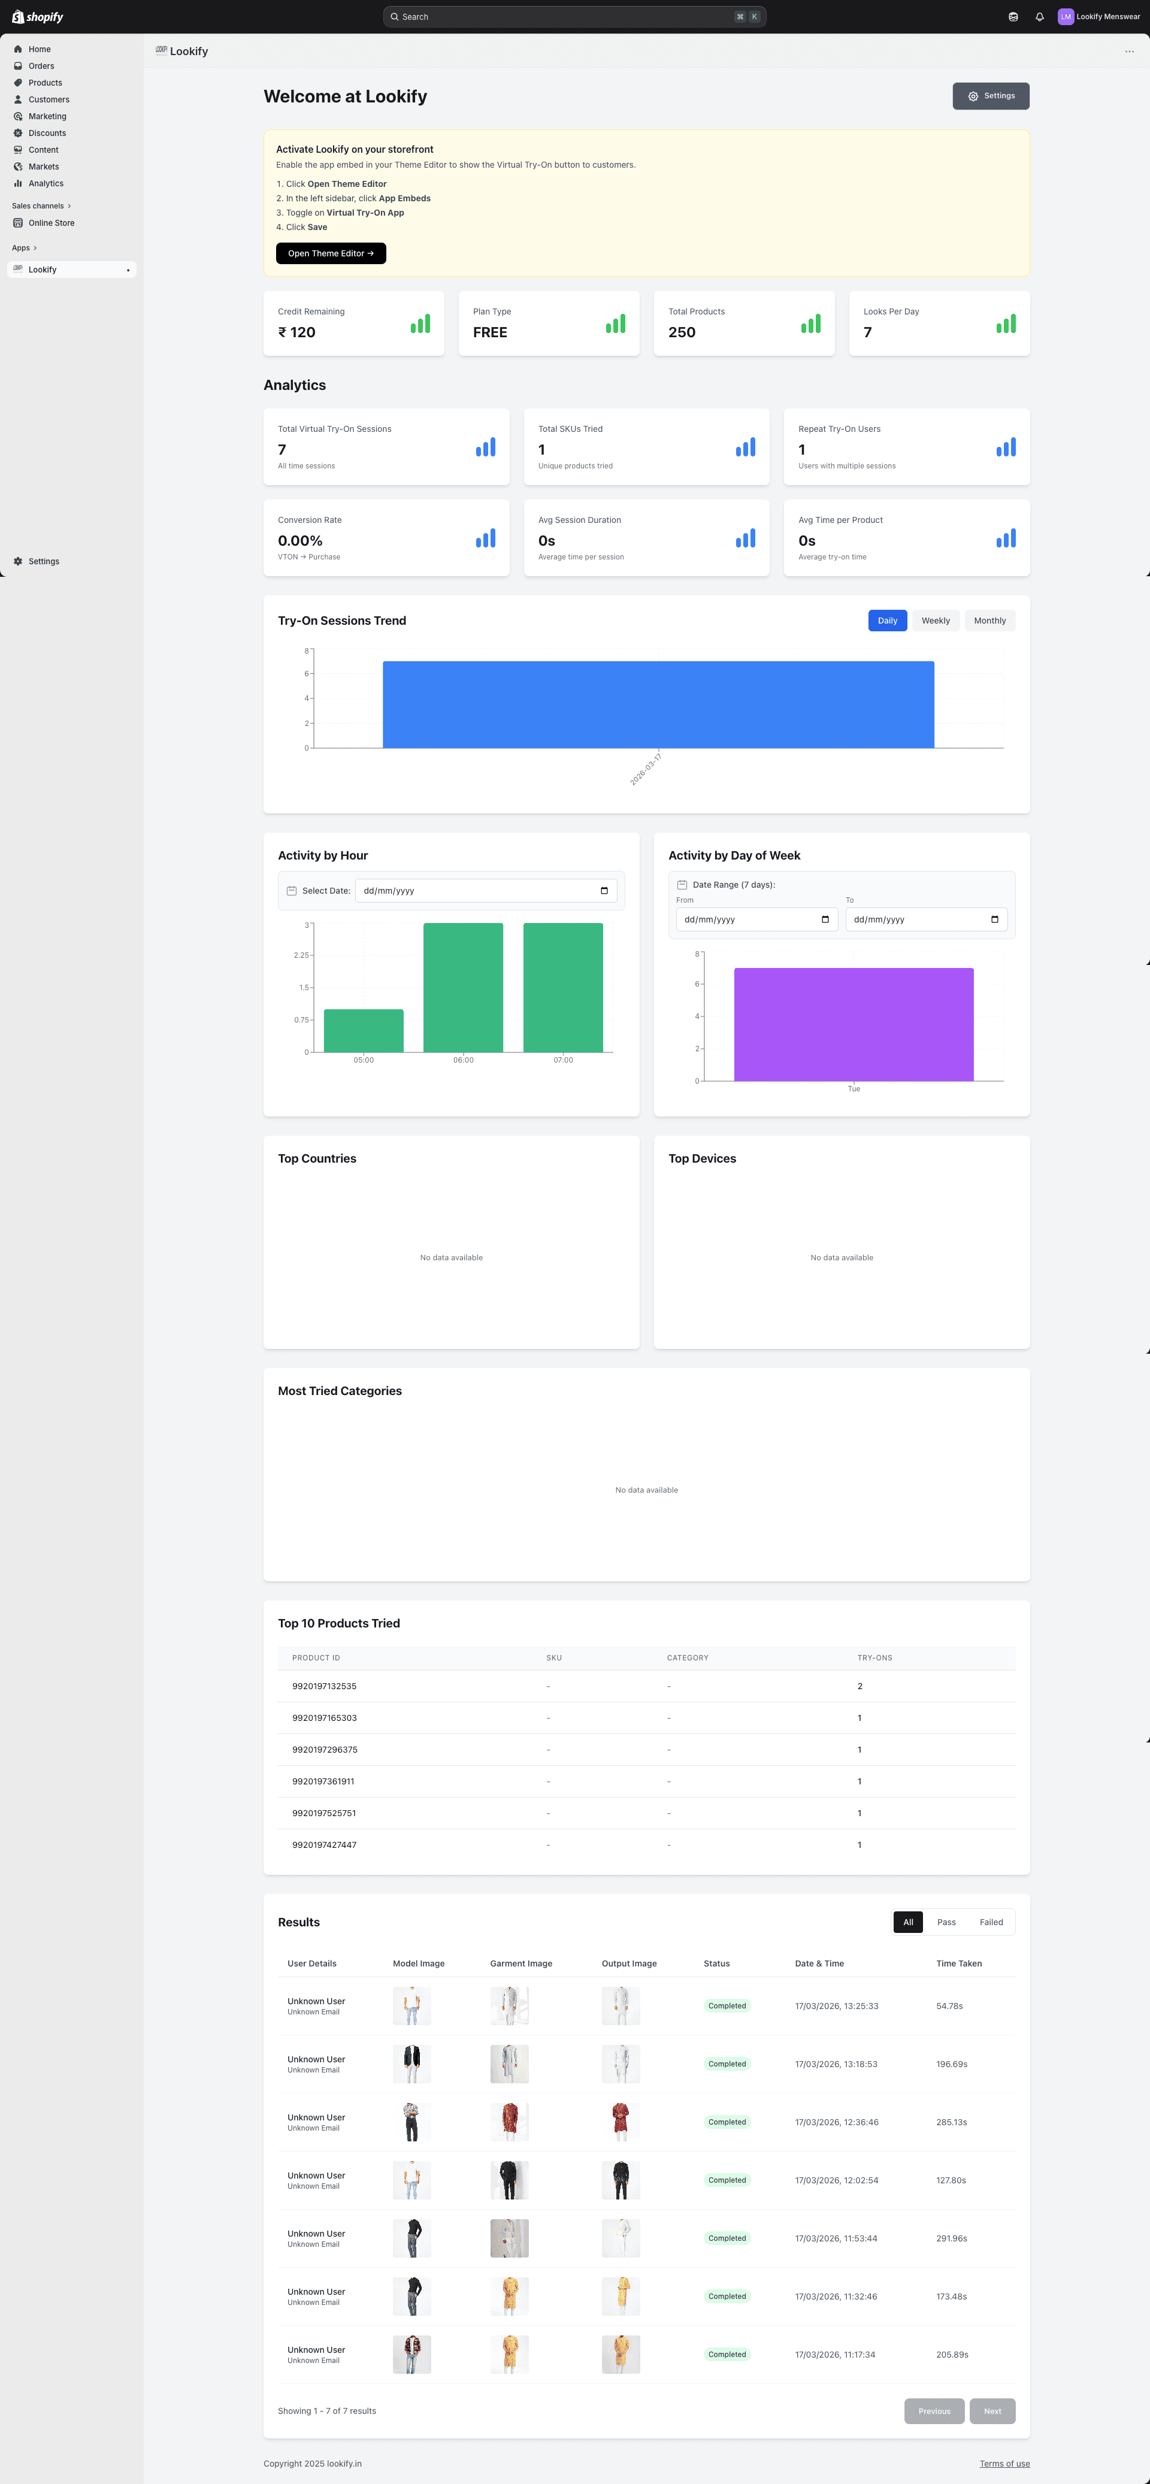Click Completed status for 13:18:53 row

click(727, 2065)
